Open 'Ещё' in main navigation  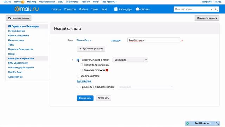coord(104,9)
